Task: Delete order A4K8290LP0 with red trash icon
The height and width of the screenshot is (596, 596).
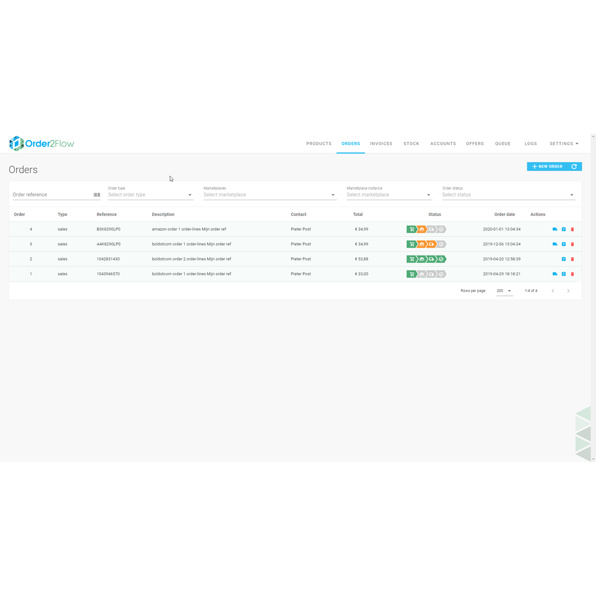Action: [x=572, y=244]
